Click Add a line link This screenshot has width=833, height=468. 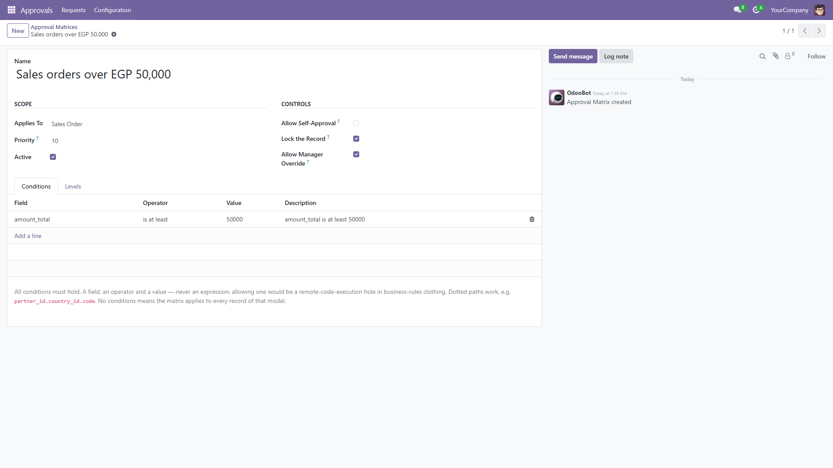[28, 236]
